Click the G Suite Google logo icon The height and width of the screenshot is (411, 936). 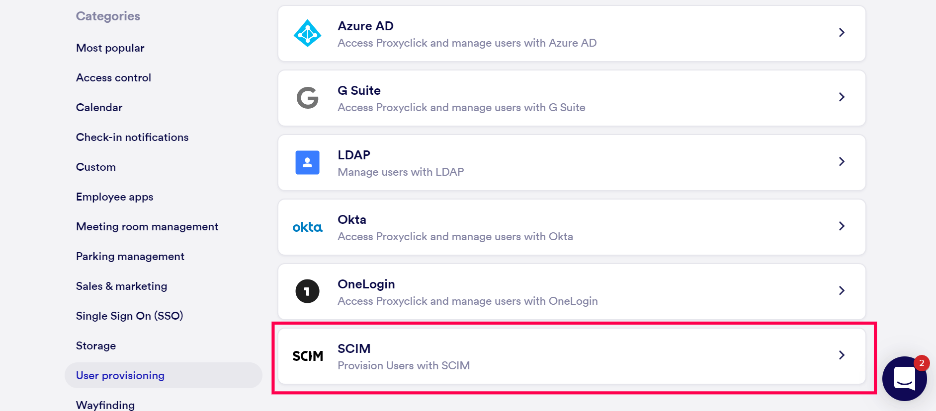pyautogui.click(x=307, y=98)
